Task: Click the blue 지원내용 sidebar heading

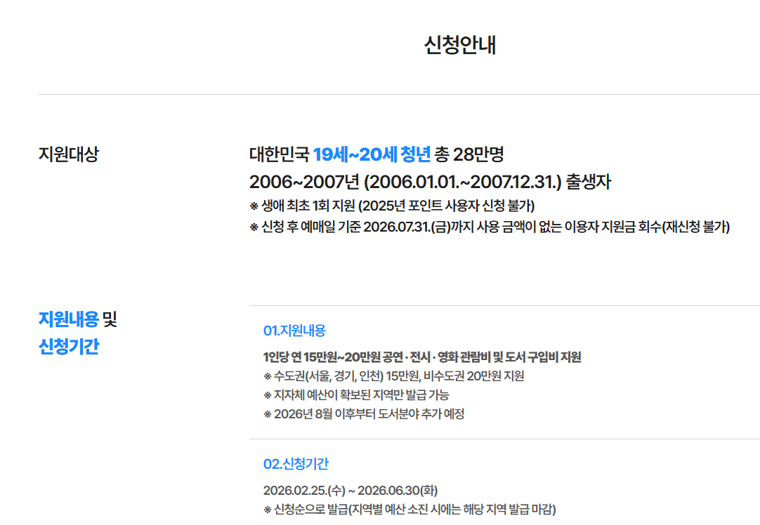Action: click(x=68, y=319)
